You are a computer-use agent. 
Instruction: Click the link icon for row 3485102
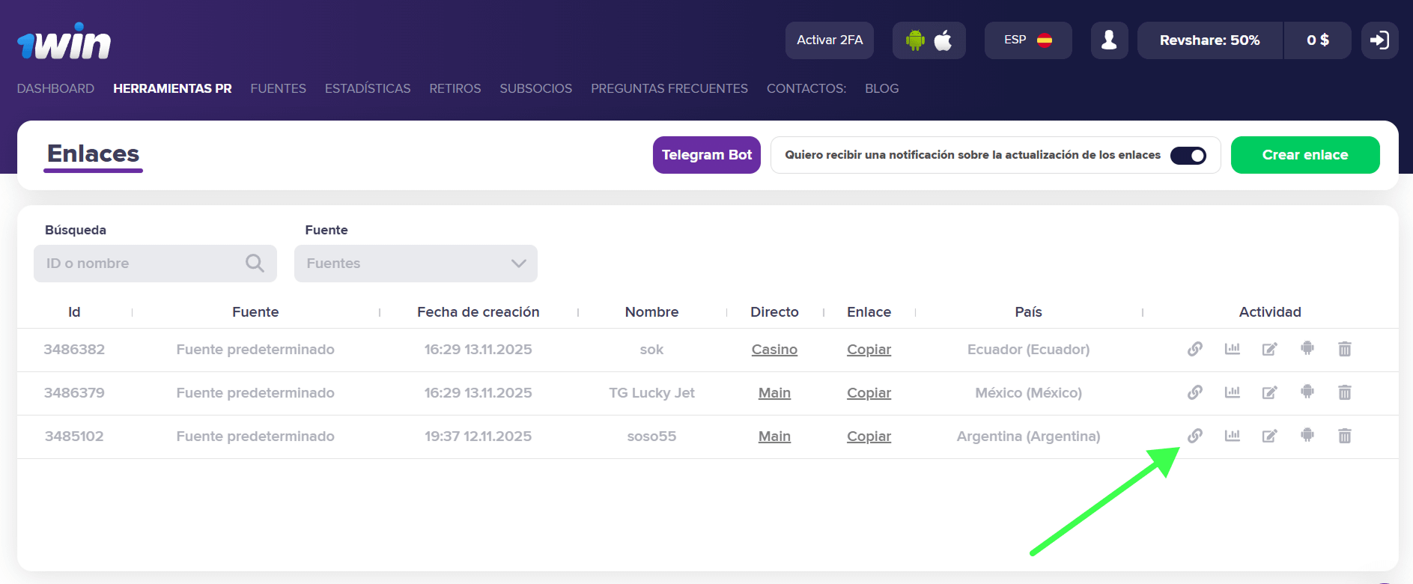[1194, 436]
